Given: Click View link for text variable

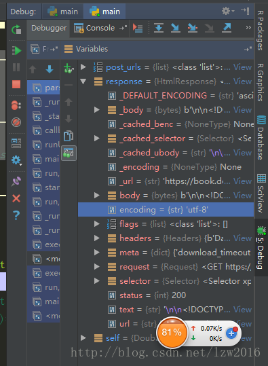Looking at the screenshot, I should (x=243, y=310).
